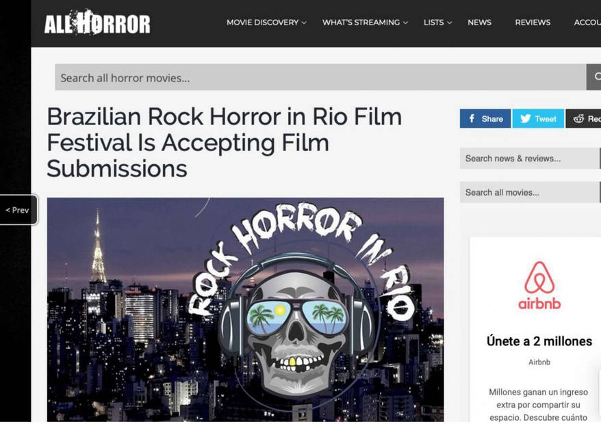Viewport: 601px width, 424px height.
Task: Open the Lists dropdown menu
Action: (x=437, y=23)
